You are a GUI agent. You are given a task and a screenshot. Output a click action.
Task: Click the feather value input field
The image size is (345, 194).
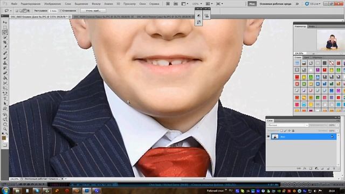click(x=53, y=11)
